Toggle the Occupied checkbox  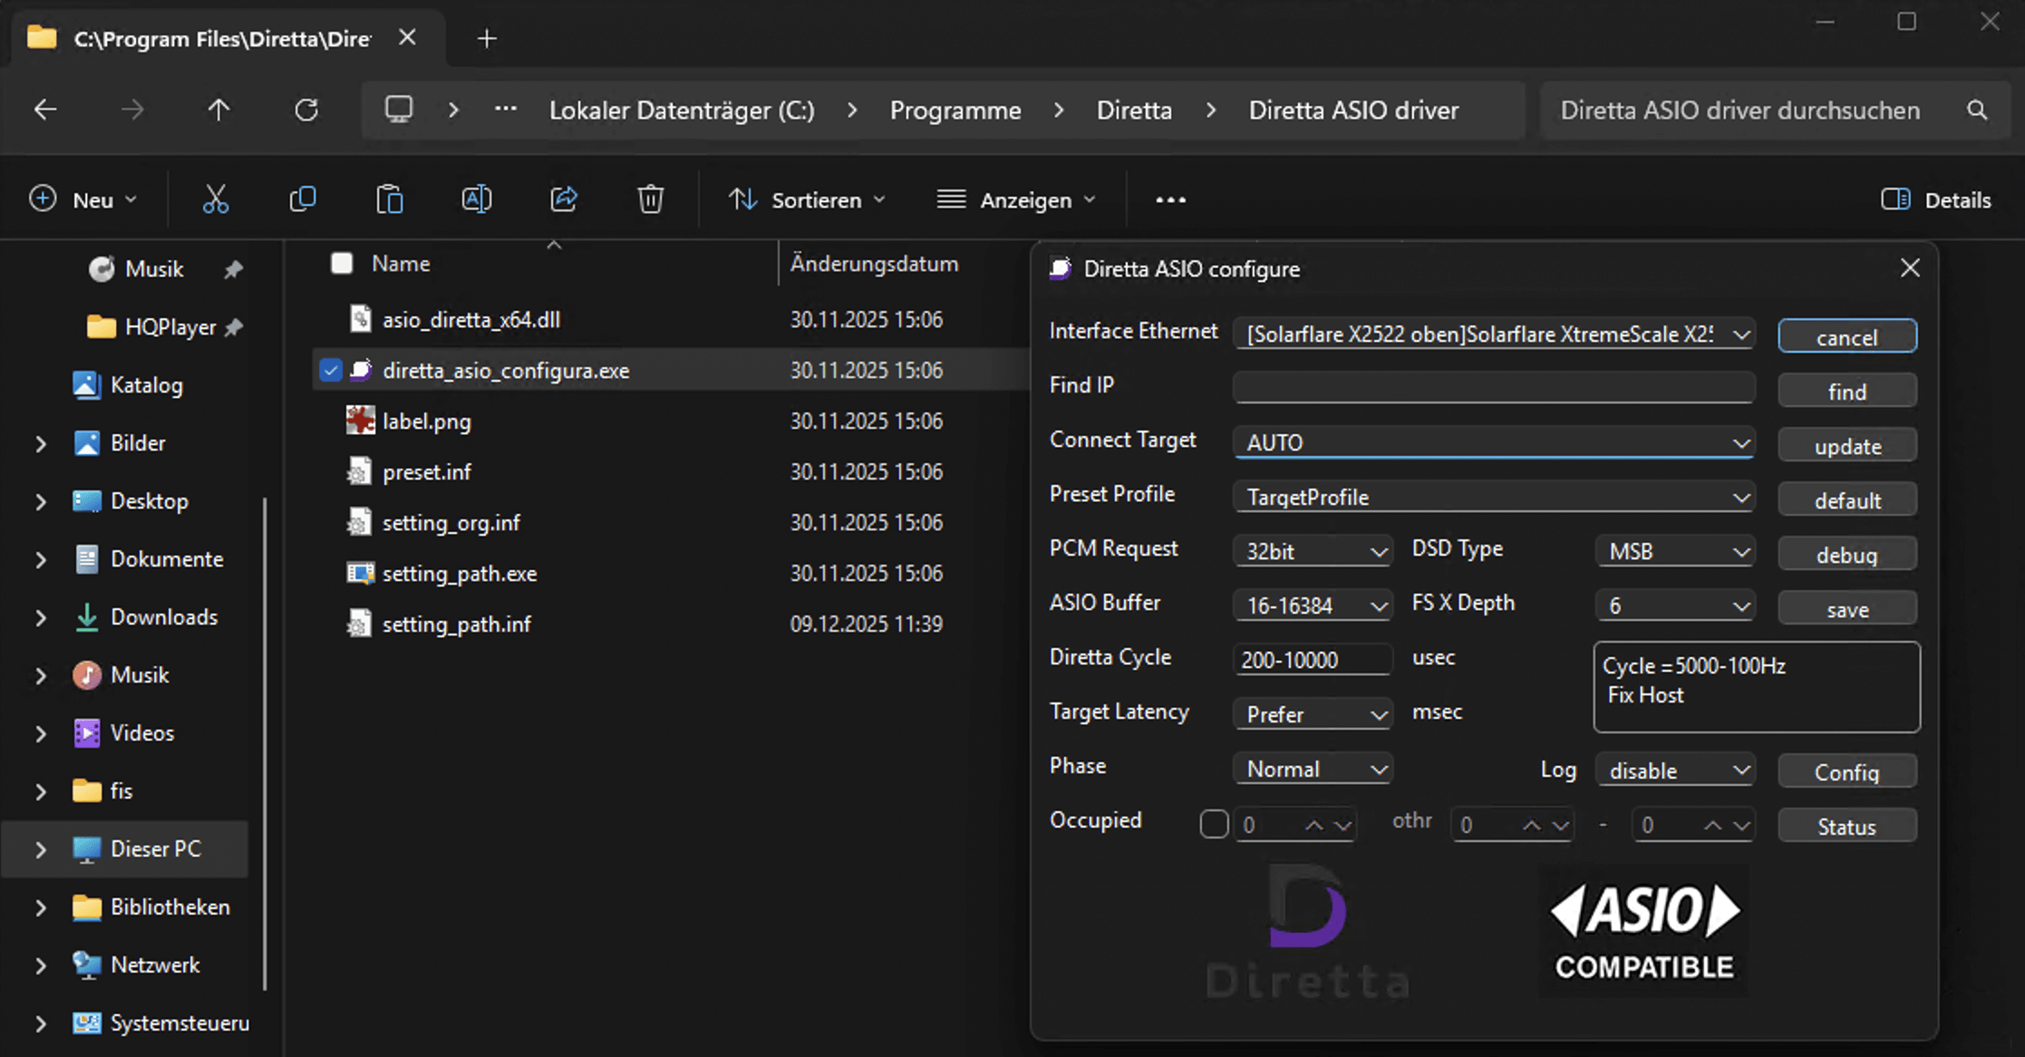1214,824
